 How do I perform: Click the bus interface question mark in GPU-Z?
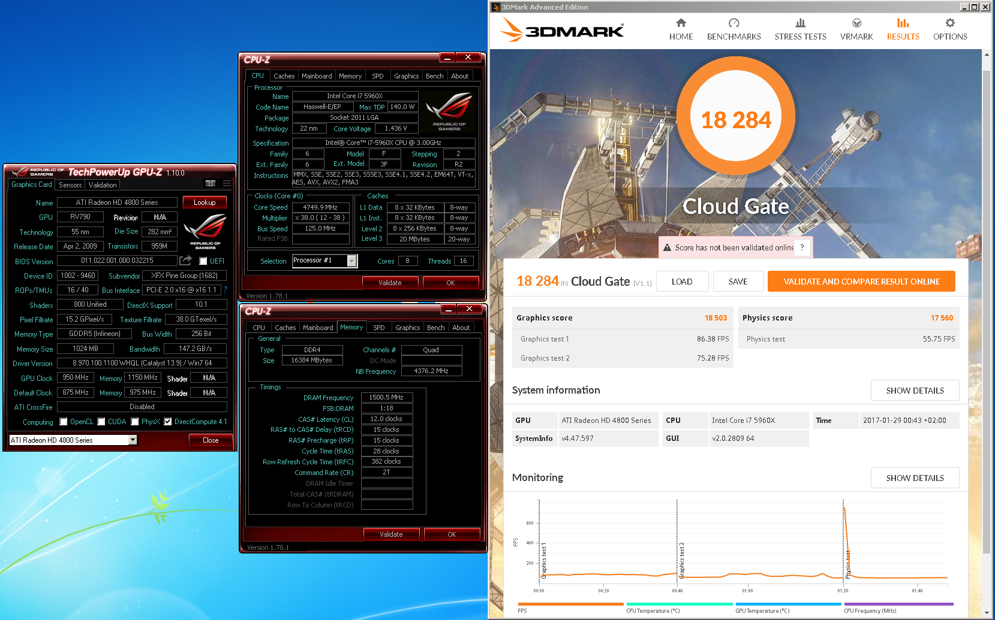tap(225, 290)
